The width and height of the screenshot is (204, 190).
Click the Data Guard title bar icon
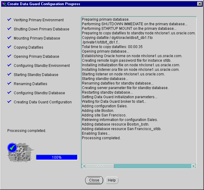4,4
